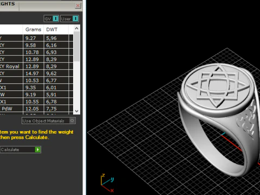Select the 6,77 DWT cell

click(x=56, y=80)
